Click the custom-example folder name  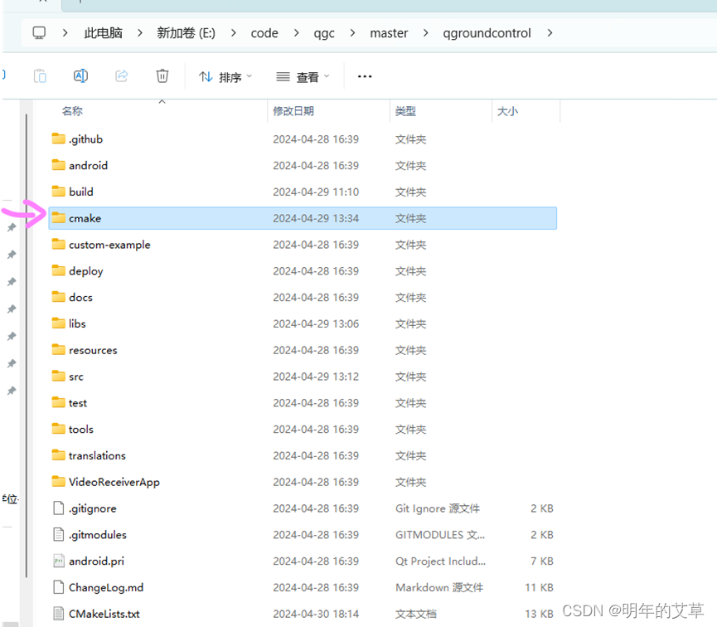pyautogui.click(x=109, y=245)
